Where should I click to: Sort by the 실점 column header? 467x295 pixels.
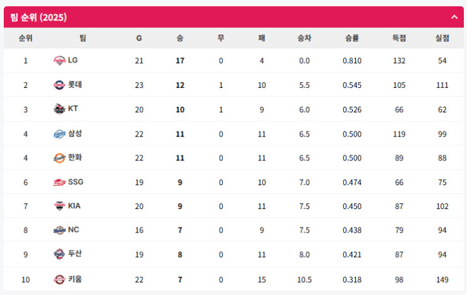click(442, 38)
